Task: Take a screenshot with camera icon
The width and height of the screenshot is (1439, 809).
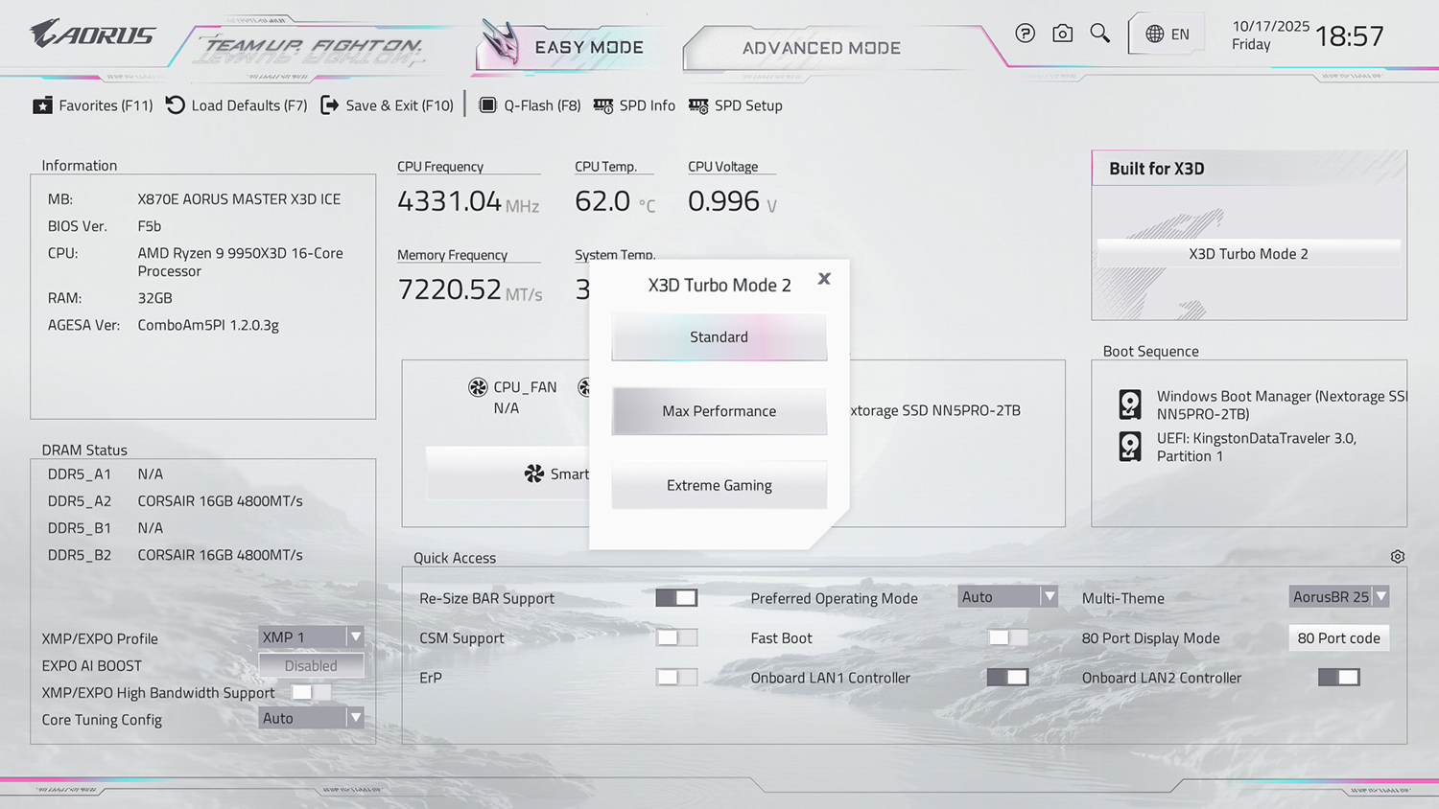Action: [1062, 34]
